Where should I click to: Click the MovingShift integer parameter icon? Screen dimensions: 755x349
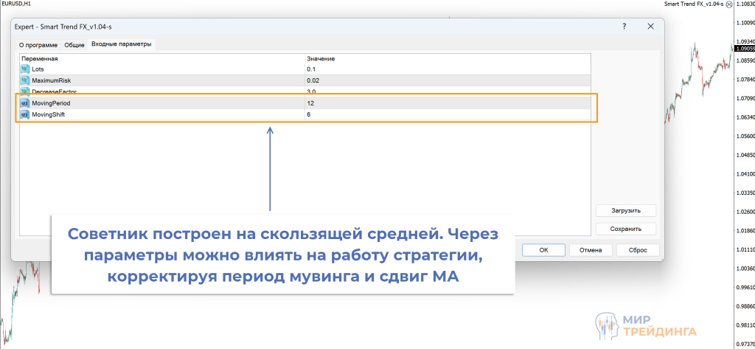tap(24, 114)
